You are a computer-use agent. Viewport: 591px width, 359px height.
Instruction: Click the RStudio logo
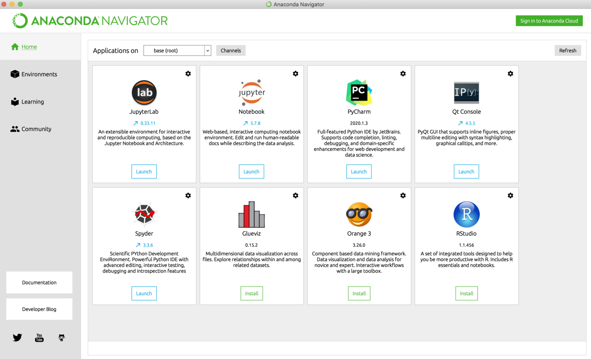pos(467,214)
